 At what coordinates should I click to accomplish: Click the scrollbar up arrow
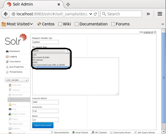[x=163, y=31]
